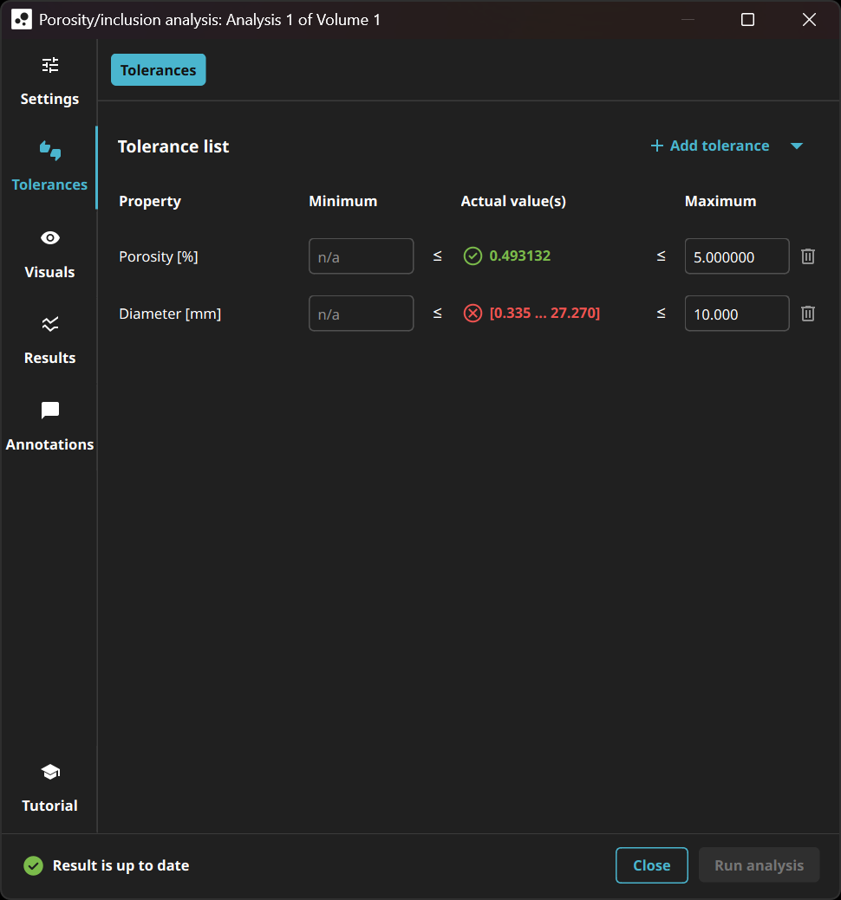Screen dimensions: 841x900
Task: Click the Porosity minimum input field
Action: tap(361, 256)
